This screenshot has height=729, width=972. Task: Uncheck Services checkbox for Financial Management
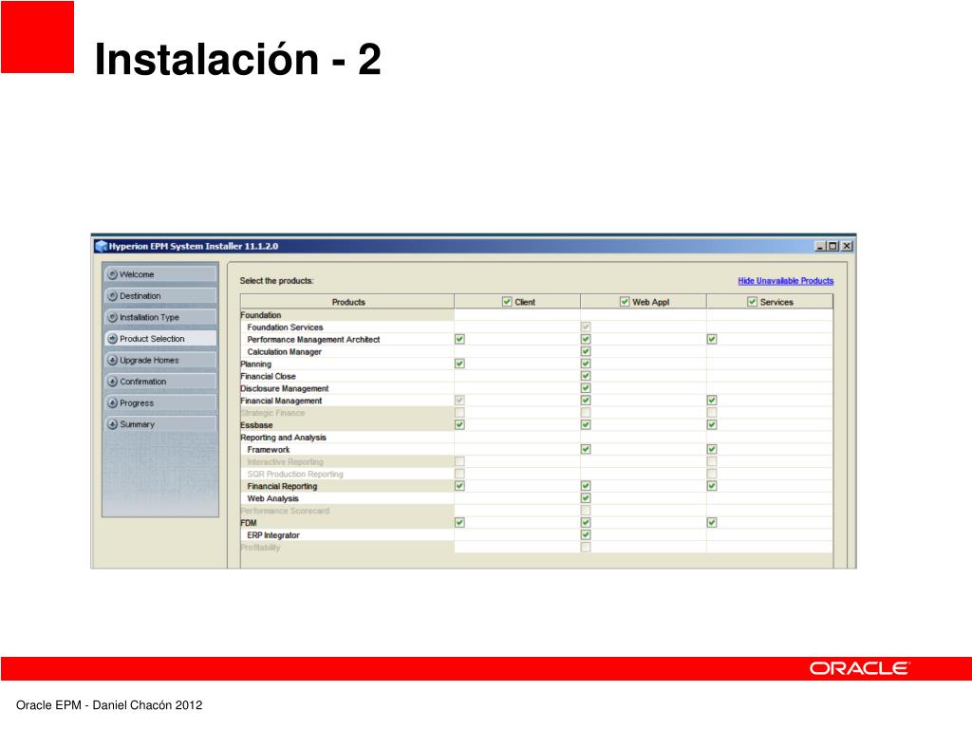pyautogui.click(x=712, y=401)
